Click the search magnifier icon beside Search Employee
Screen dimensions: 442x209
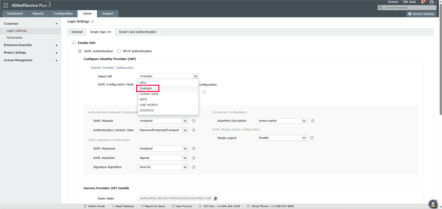coord(381,8)
